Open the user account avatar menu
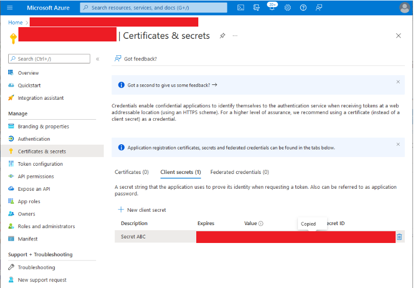The image size is (414, 288). click(404, 8)
